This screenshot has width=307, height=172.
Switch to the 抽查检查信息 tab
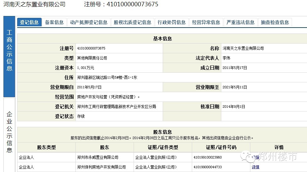coord(275,22)
